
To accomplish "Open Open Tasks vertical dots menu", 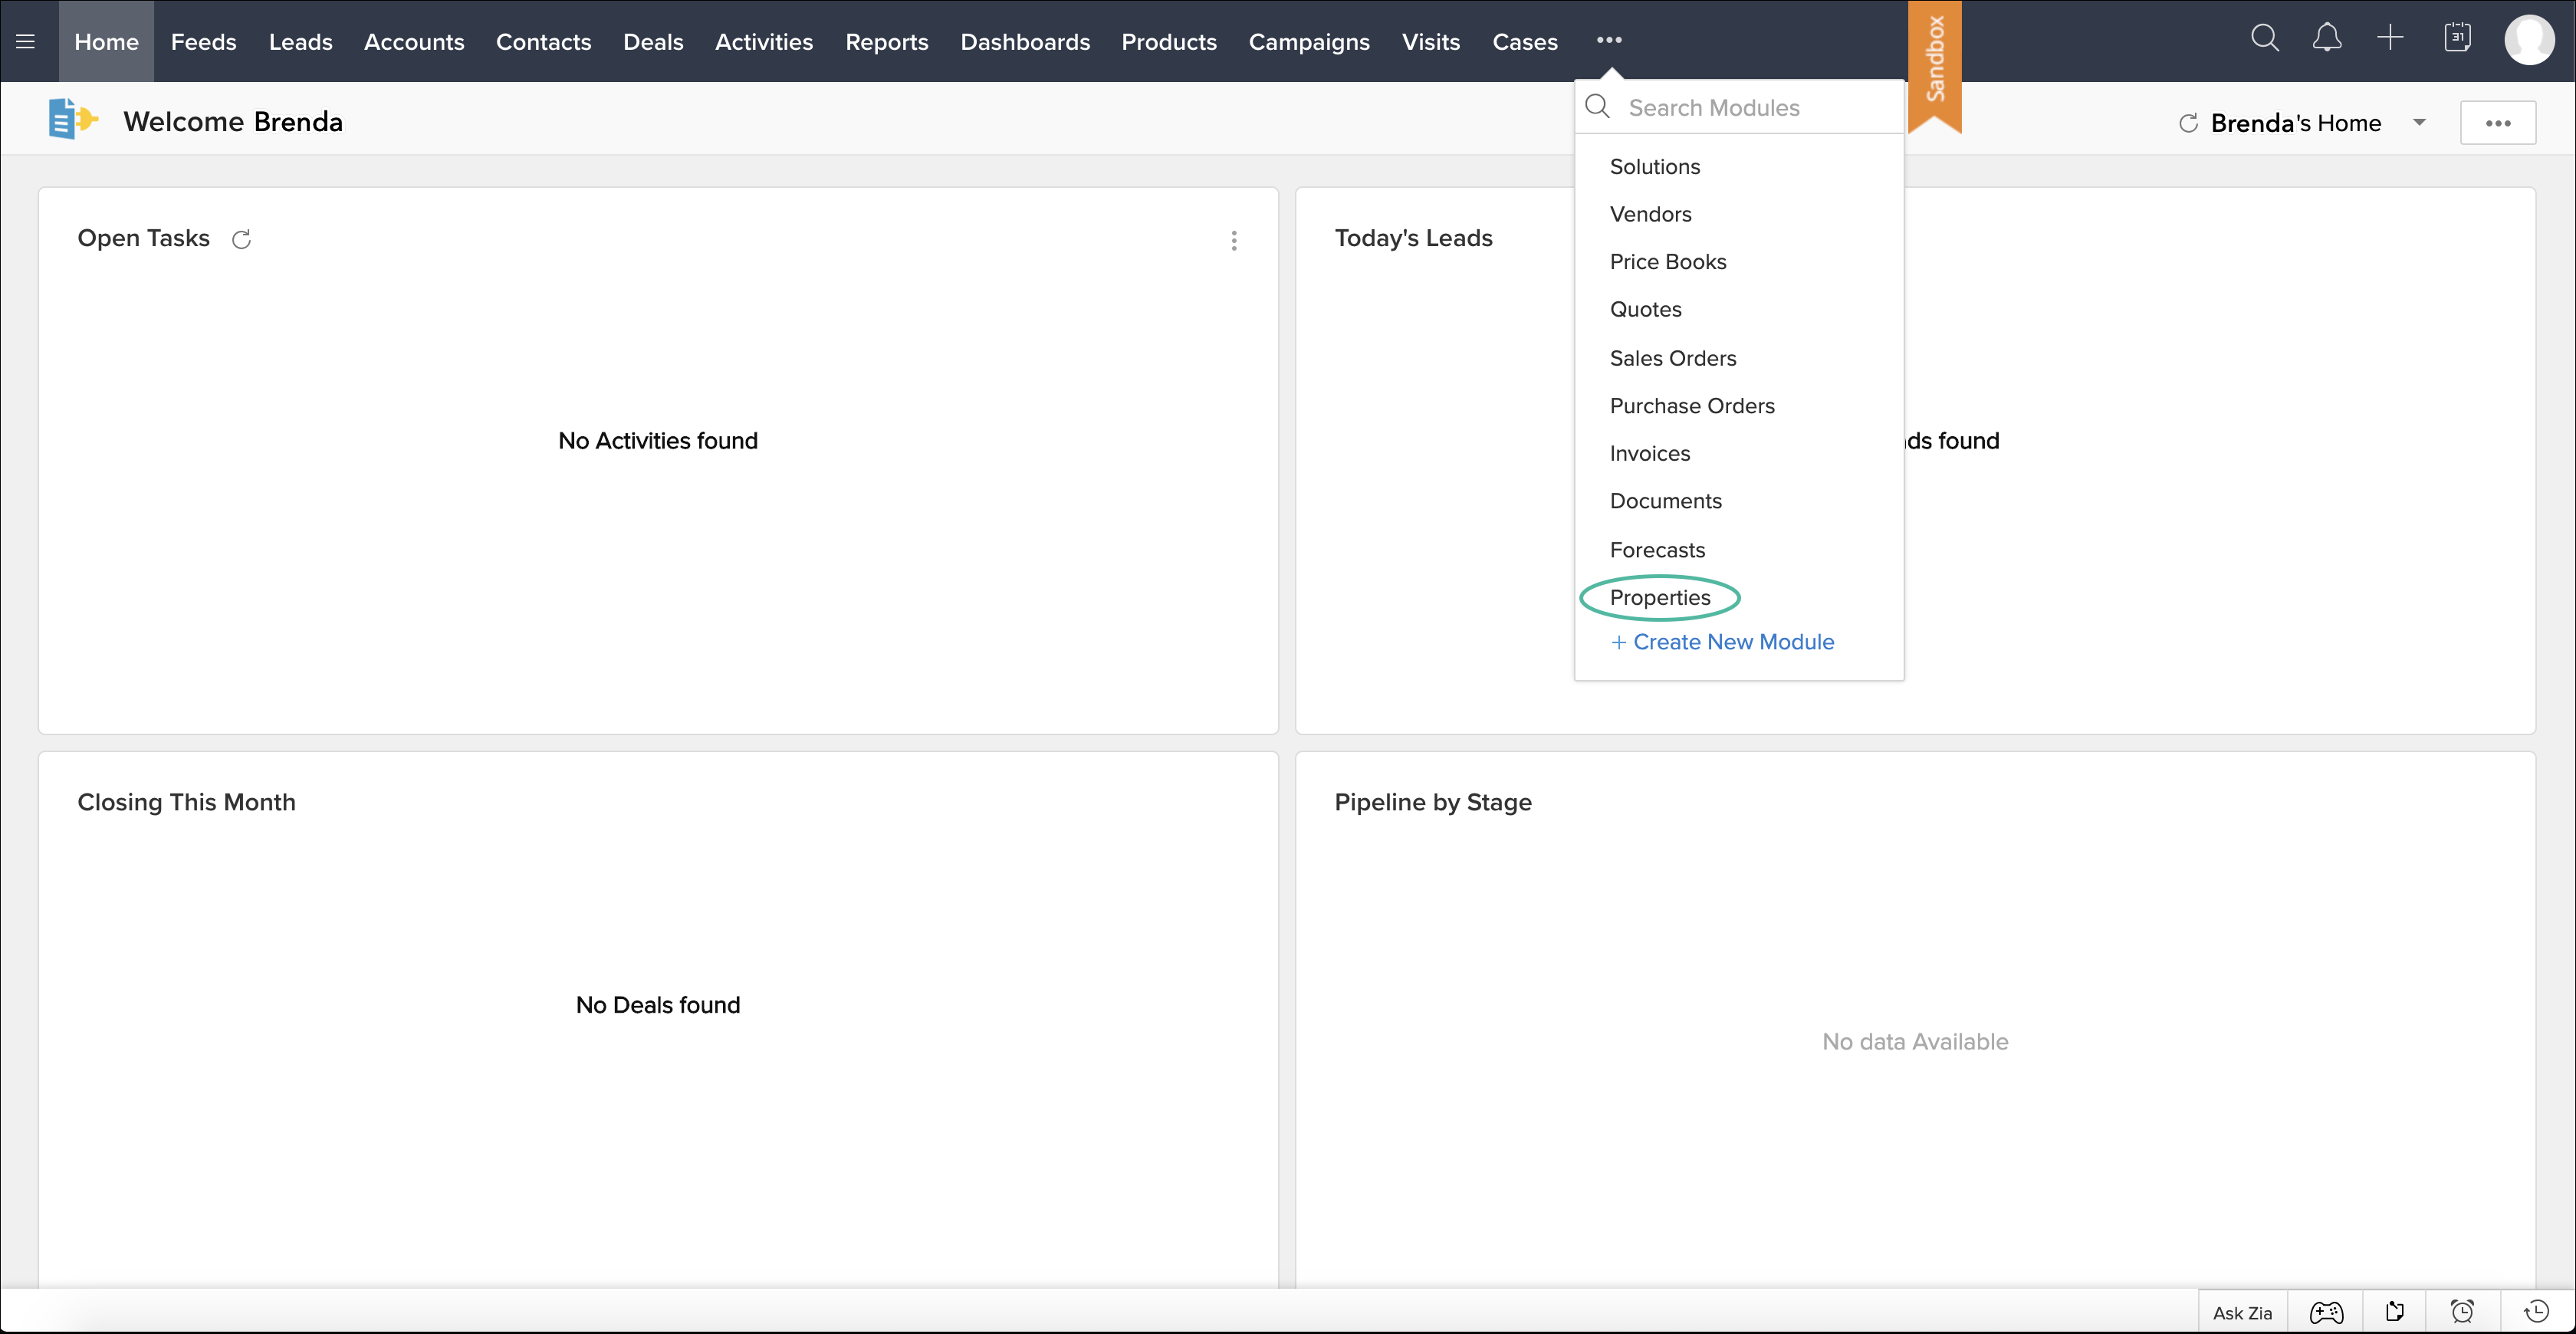I will [1234, 240].
